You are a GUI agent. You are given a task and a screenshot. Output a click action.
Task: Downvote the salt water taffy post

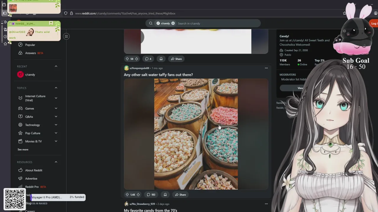[x=138, y=195]
